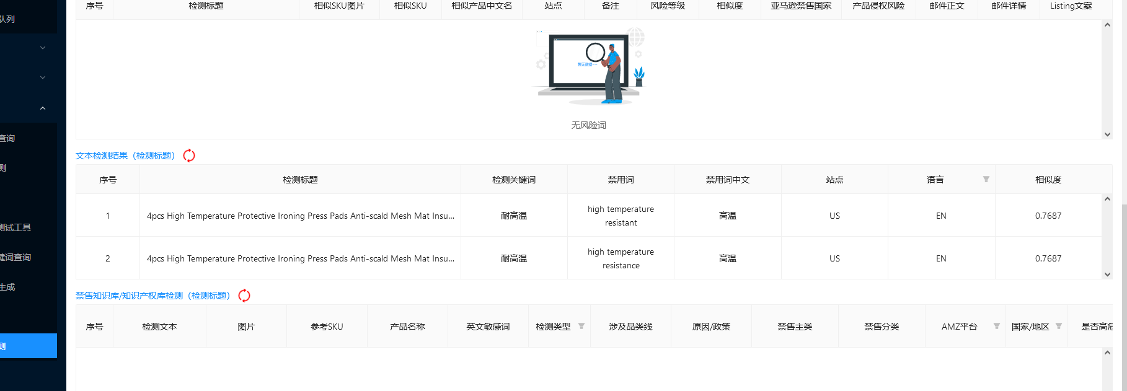Click the 相似度 column header
The width and height of the screenshot is (1127, 391).
(x=1048, y=180)
